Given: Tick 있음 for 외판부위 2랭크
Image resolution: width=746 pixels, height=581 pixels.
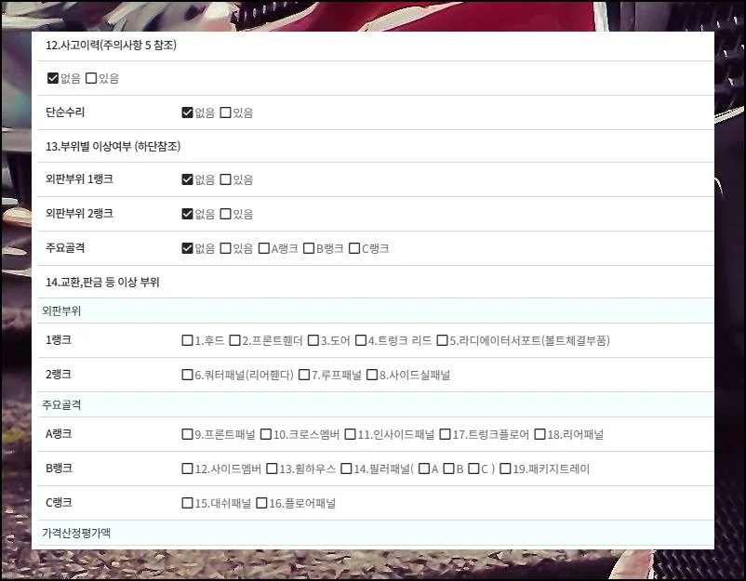Looking at the screenshot, I should [225, 214].
